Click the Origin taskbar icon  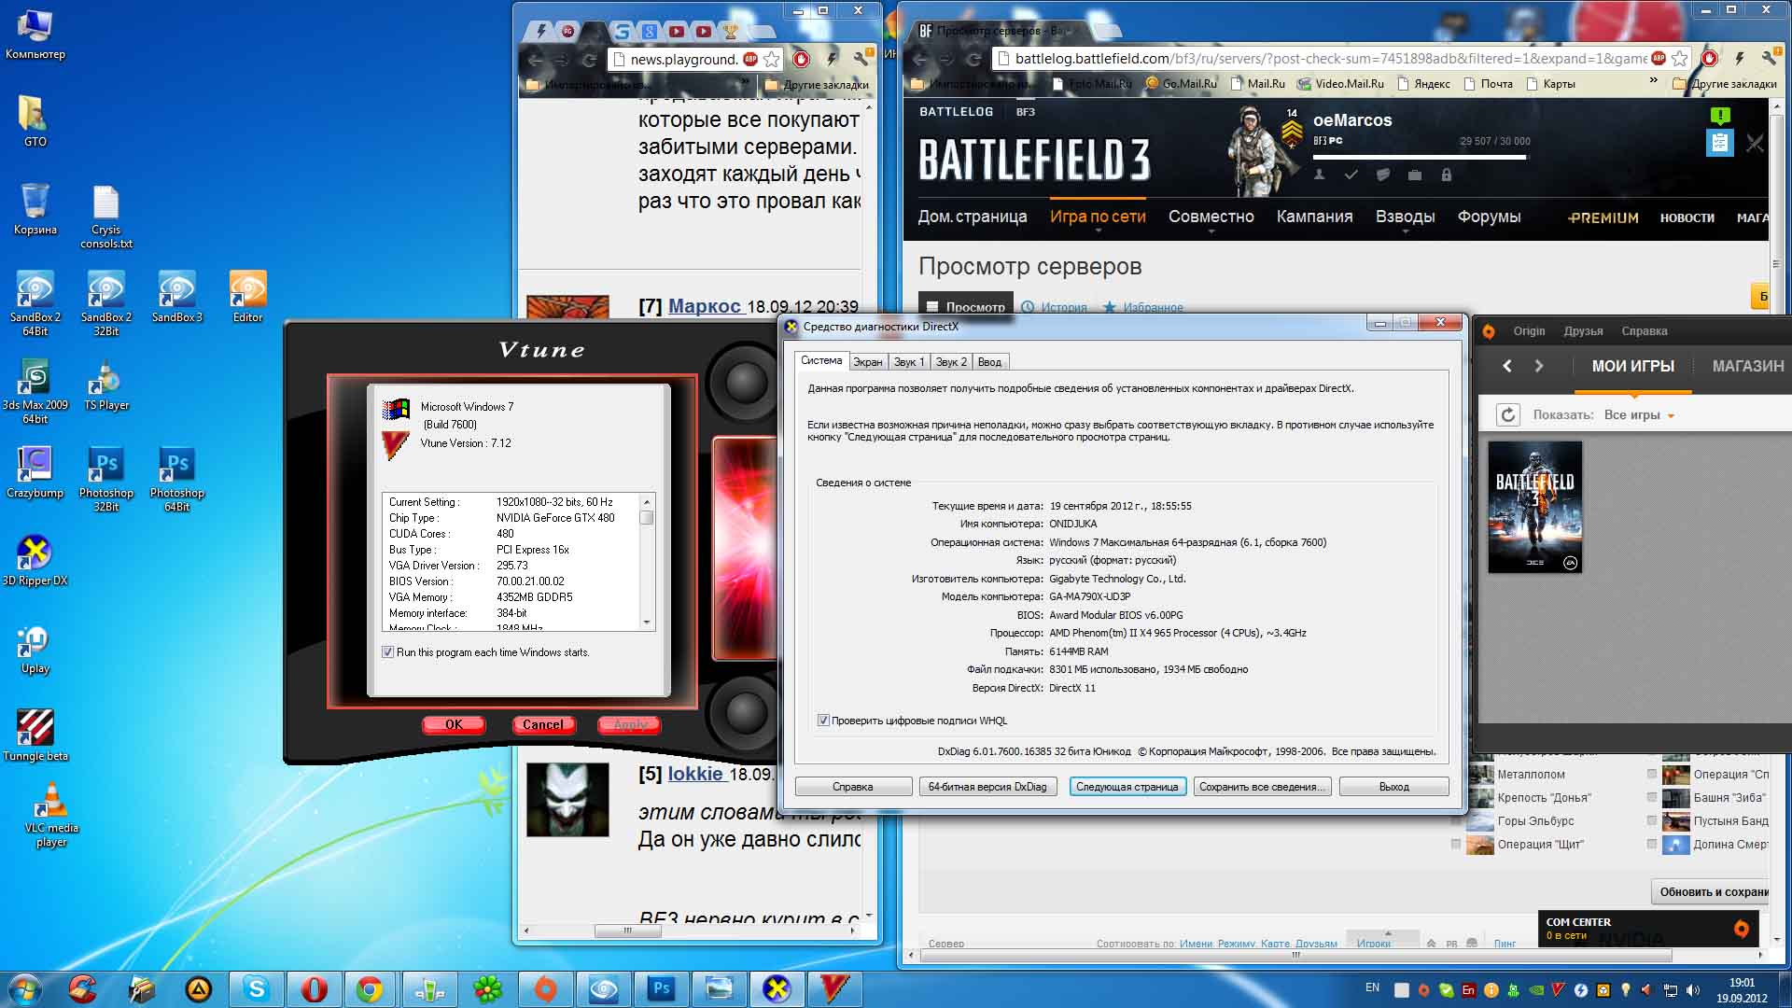[545, 988]
